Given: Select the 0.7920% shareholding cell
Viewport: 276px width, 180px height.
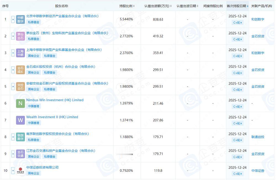Looking at the screenshot, I should click(126, 171).
